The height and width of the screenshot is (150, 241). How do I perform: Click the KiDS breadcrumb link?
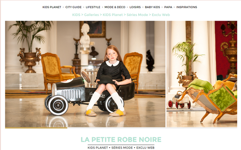click(x=76, y=15)
